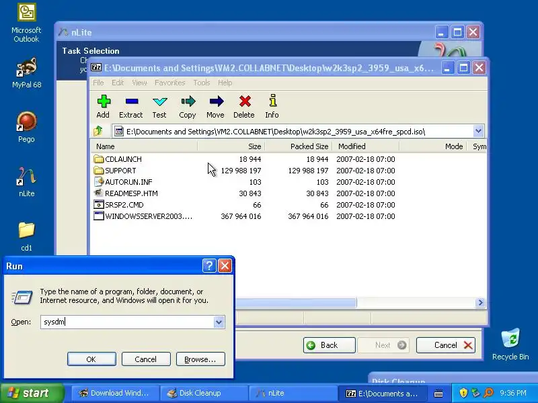Click the Windows start button
This screenshot has width=538, height=403.
click(32, 393)
